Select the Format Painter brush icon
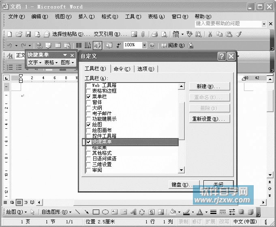276x227 pixels. click(x=238, y=34)
